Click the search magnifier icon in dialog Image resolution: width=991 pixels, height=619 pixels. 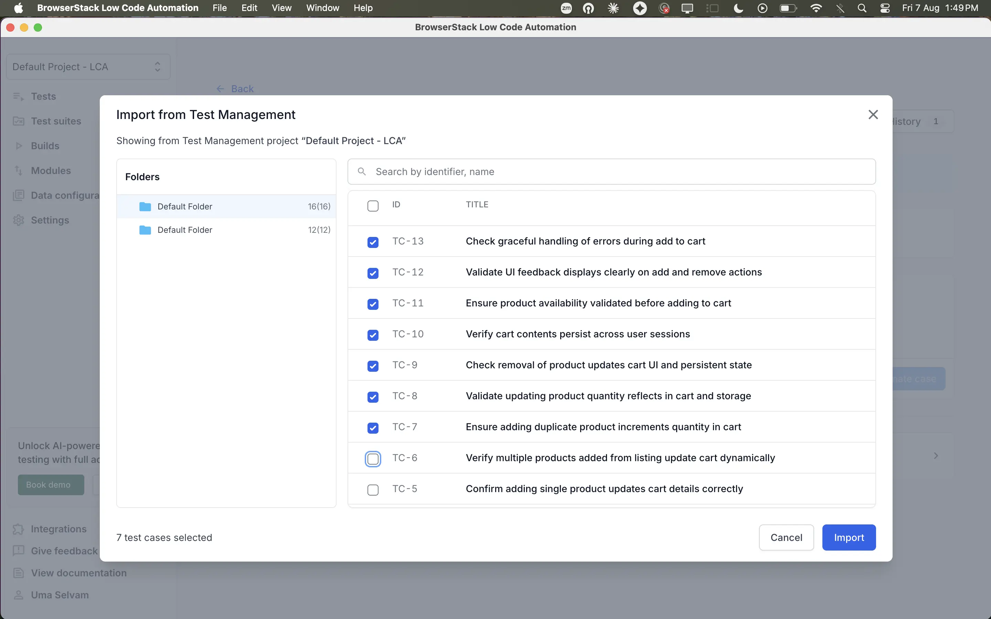(x=362, y=172)
